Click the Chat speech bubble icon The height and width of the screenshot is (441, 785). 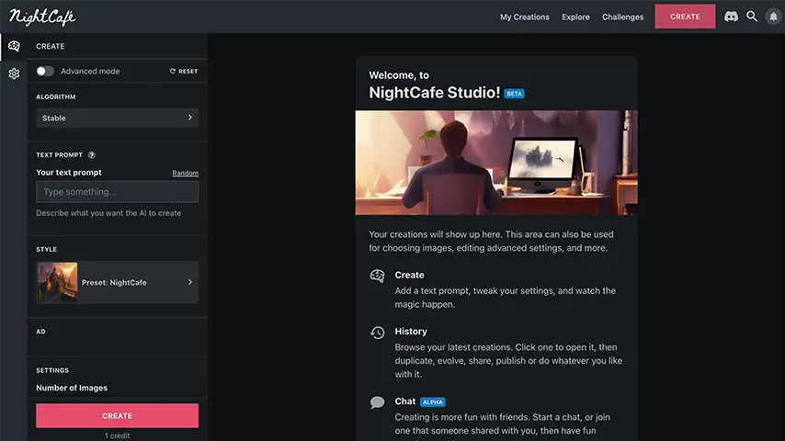tap(377, 402)
